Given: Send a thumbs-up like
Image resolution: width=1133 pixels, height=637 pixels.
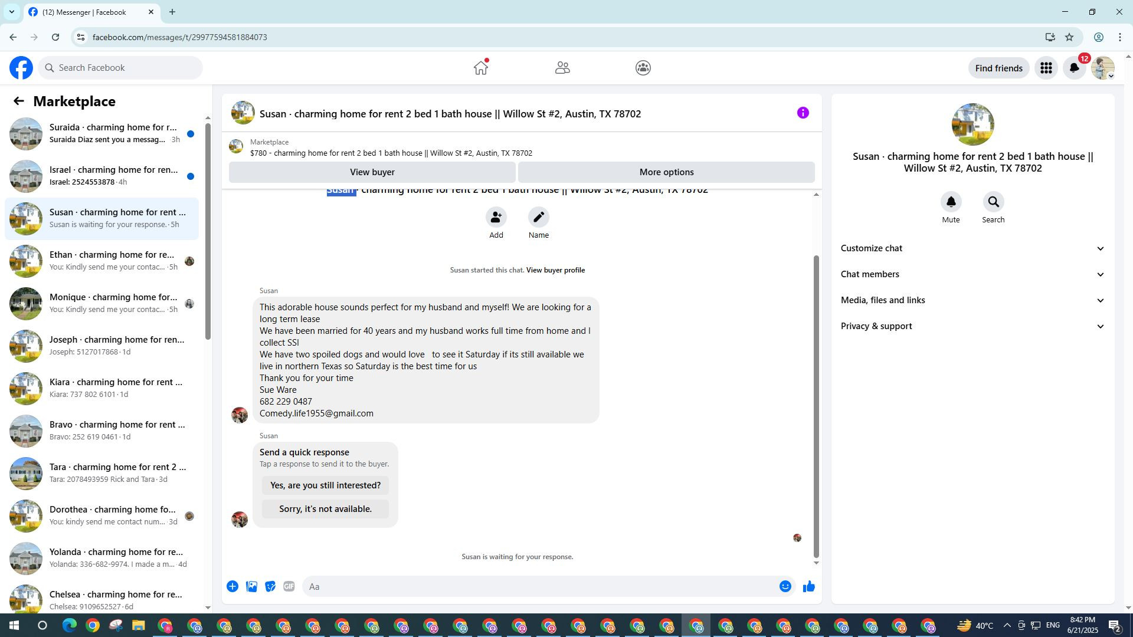Looking at the screenshot, I should 808,586.
